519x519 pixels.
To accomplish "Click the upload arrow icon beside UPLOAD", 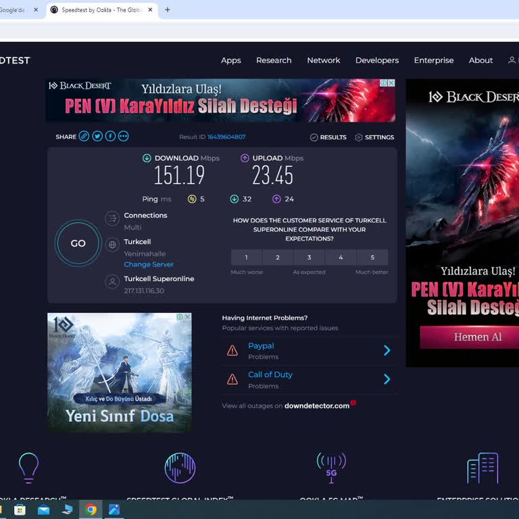I will coord(245,158).
